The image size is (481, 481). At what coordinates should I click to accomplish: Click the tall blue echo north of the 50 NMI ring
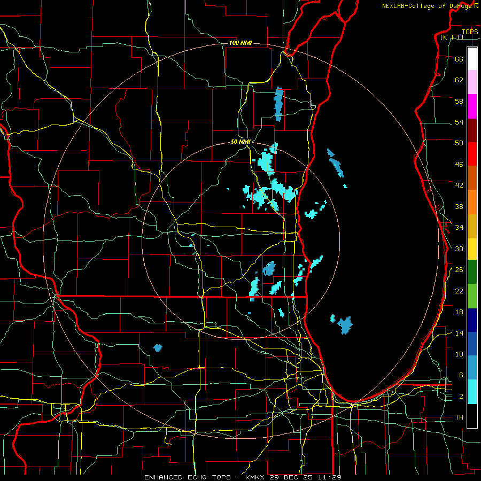pyautogui.click(x=278, y=104)
